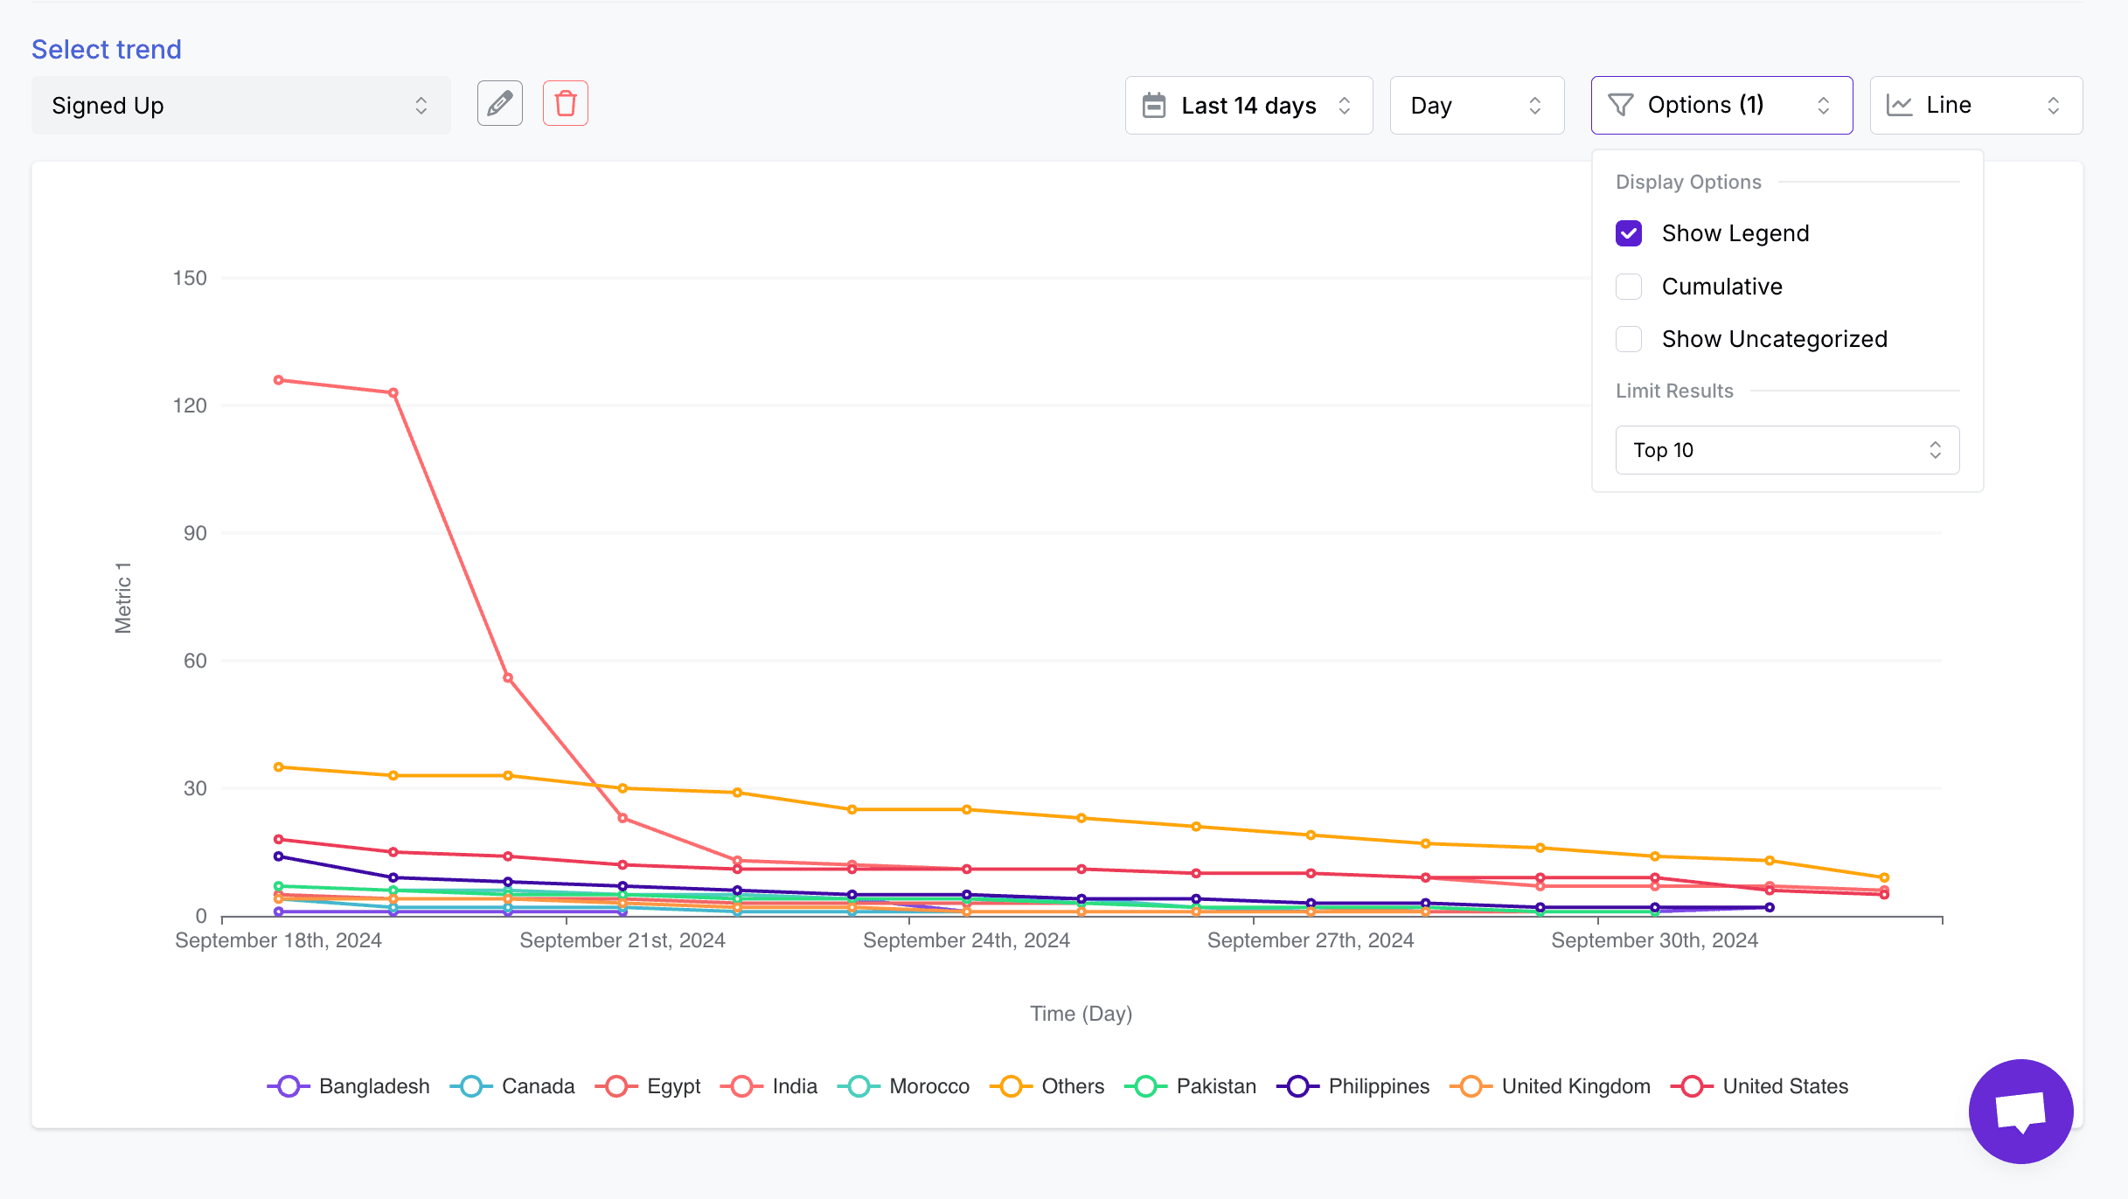
Task: Click the line chart icon beside Line
Action: [1899, 106]
